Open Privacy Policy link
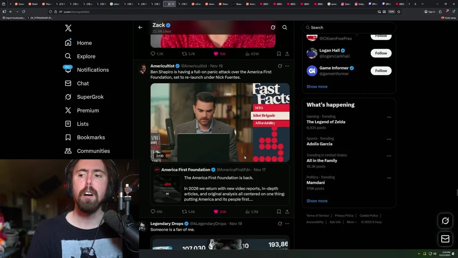Screen dimensions: 458x258 (344, 215)
